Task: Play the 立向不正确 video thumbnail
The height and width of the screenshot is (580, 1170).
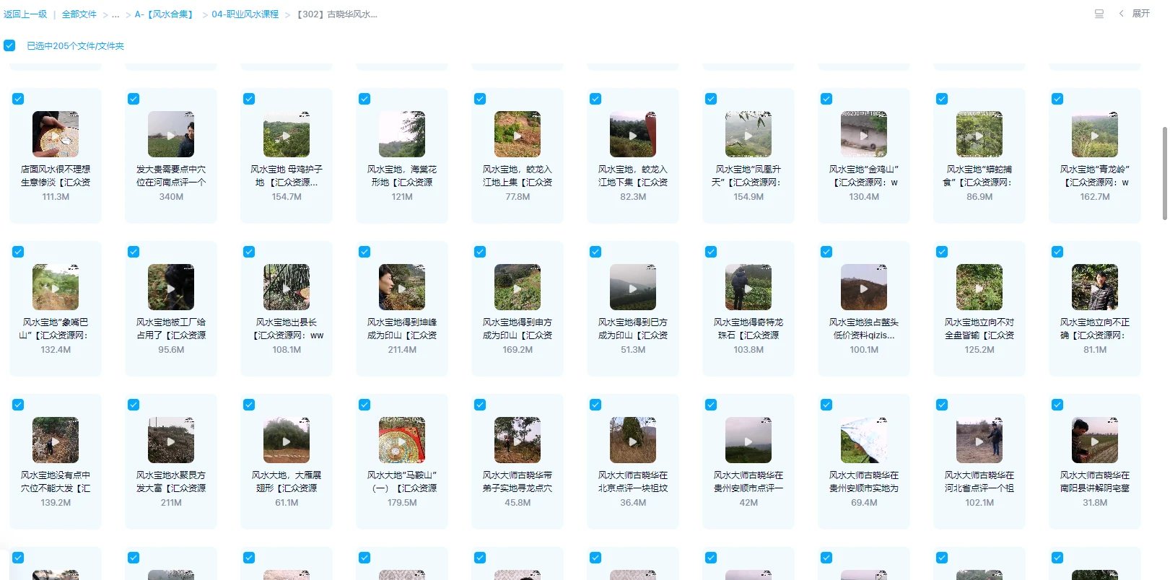Action: [x=1095, y=287]
